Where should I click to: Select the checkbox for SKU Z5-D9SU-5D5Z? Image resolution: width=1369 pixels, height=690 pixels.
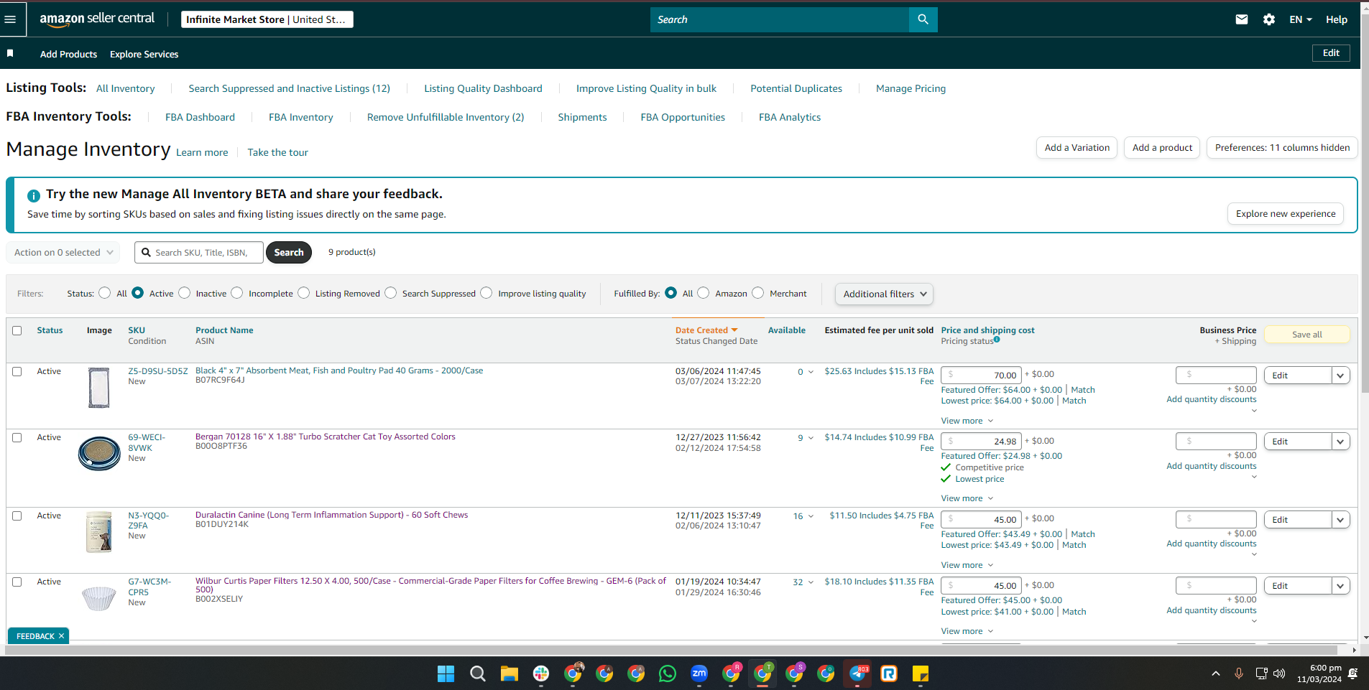pyautogui.click(x=17, y=371)
